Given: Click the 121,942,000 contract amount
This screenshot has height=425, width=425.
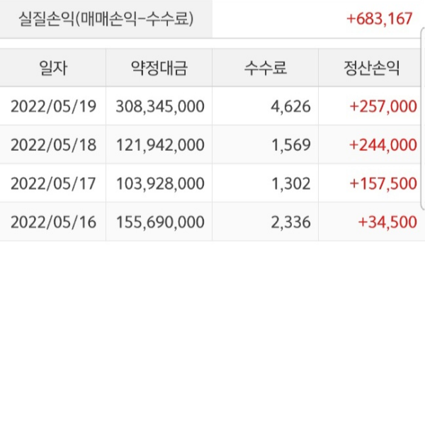Looking at the screenshot, I should [x=159, y=145].
